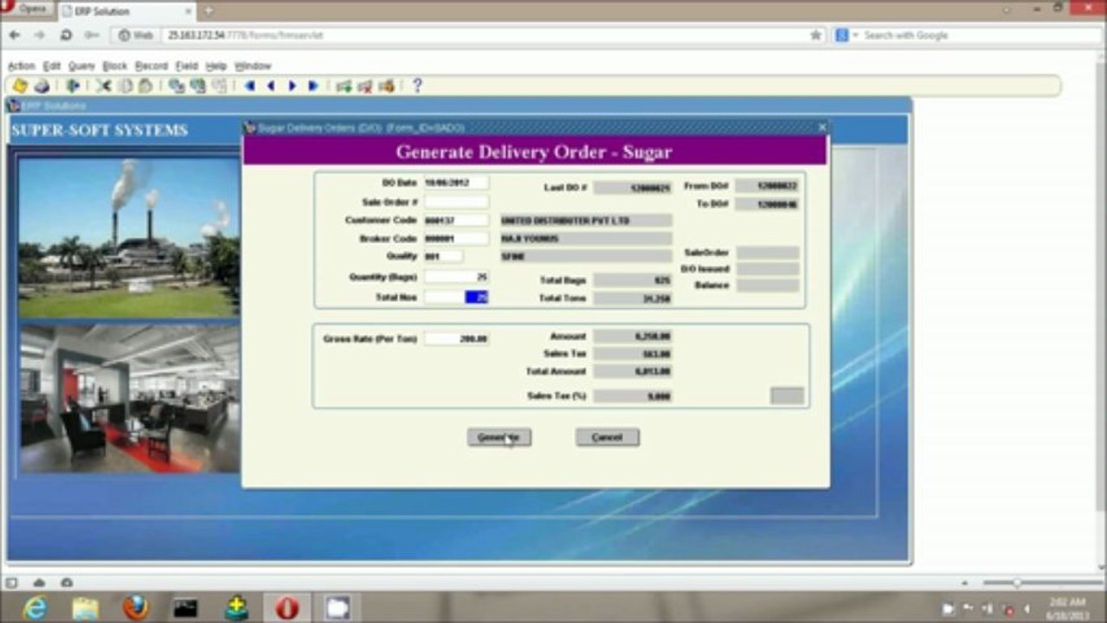Open Help question mark icon
This screenshot has width=1107, height=623.
tap(417, 86)
